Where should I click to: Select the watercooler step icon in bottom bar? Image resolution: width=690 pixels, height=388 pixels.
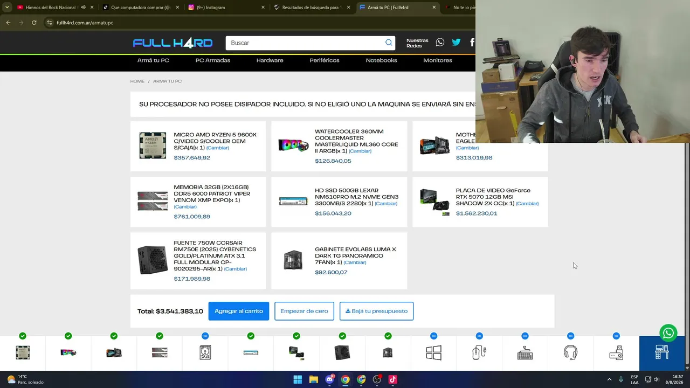68,352
